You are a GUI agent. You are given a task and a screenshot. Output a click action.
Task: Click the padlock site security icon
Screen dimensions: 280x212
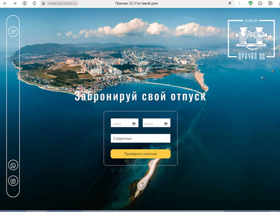coord(44,3)
